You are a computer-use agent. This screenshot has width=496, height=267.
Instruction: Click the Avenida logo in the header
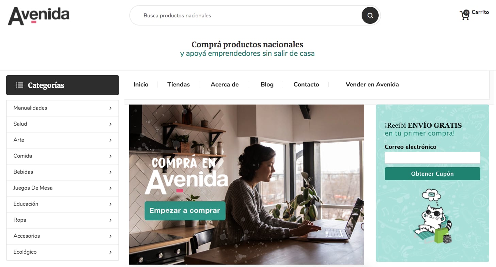38,16
